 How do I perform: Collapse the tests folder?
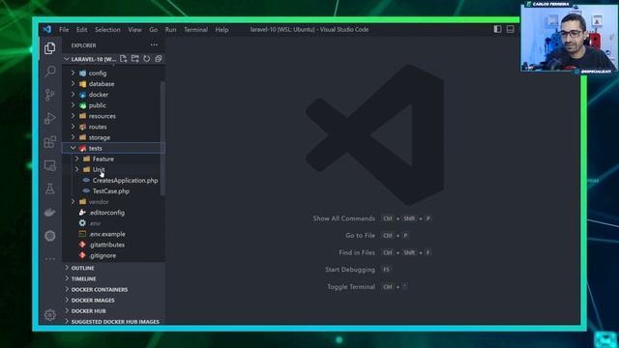tap(114, 148)
